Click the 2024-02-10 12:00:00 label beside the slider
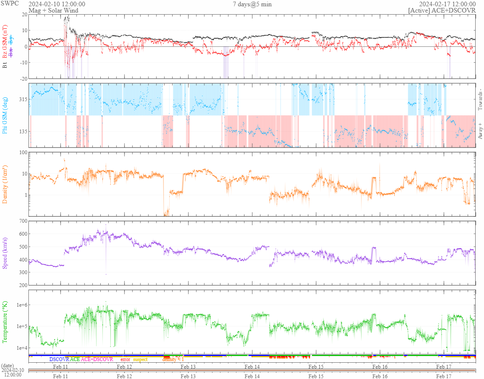 (13, 372)
